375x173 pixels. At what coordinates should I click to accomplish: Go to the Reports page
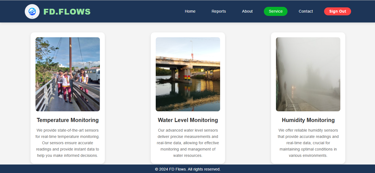[x=219, y=11]
